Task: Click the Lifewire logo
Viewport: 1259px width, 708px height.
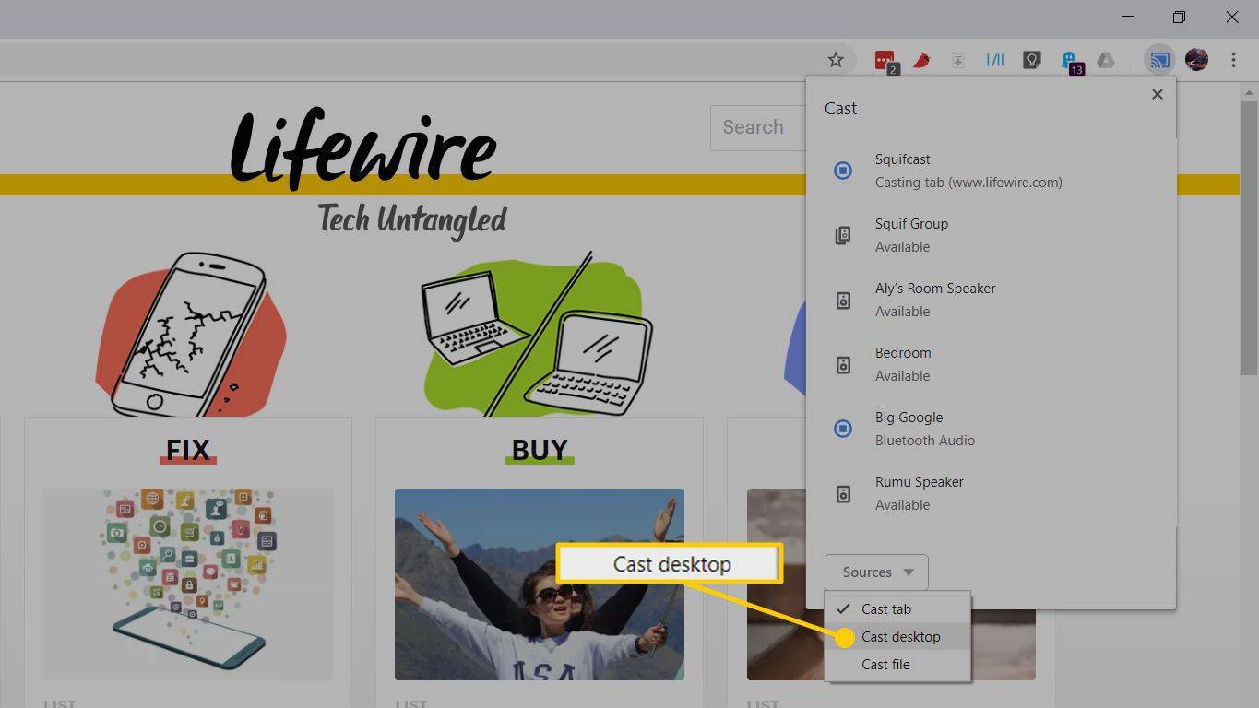Action: click(364, 147)
